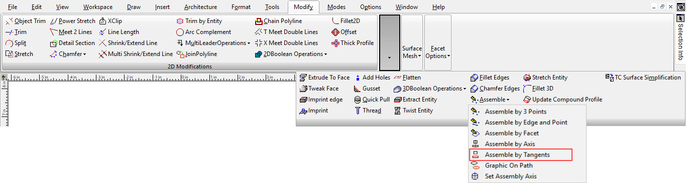The image size is (686, 183).
Task: Select the Object Trim tool
Action: pyautogui.click(x=26, y=21)
